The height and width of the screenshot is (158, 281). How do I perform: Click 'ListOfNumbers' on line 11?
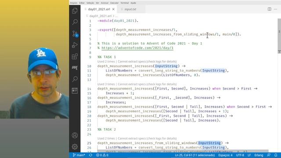(119, 71)
